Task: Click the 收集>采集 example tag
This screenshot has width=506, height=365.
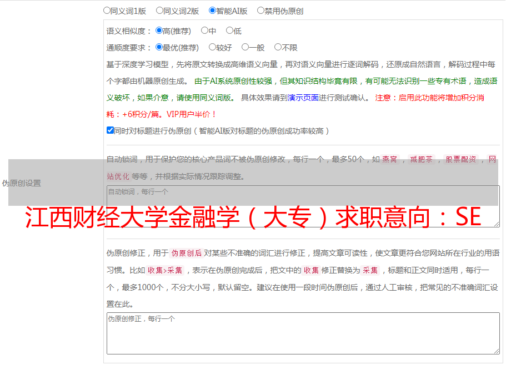Action: pyautogui.click(x=165, y=270)
